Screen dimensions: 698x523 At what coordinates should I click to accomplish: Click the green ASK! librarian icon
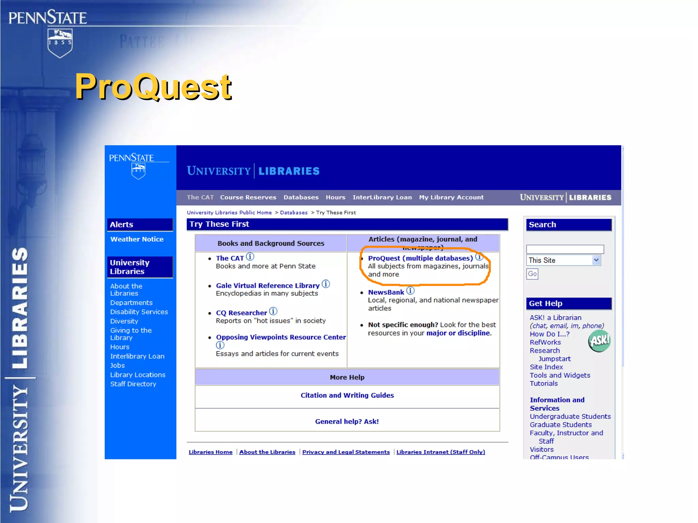pos(600,341)
